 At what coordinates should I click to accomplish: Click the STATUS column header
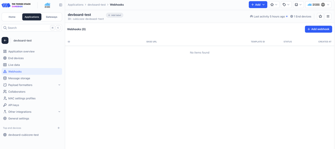pos(288,42)
